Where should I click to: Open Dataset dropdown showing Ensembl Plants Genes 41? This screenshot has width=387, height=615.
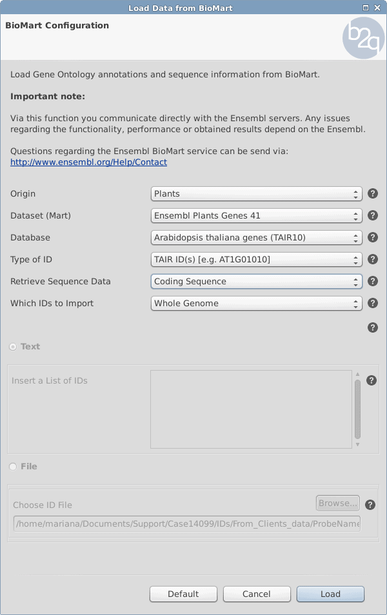(256, 216)
